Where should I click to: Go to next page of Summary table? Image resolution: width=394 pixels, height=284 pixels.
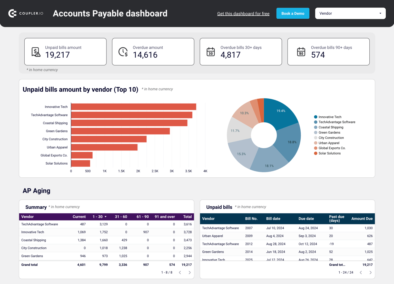(x=190, y=272)
